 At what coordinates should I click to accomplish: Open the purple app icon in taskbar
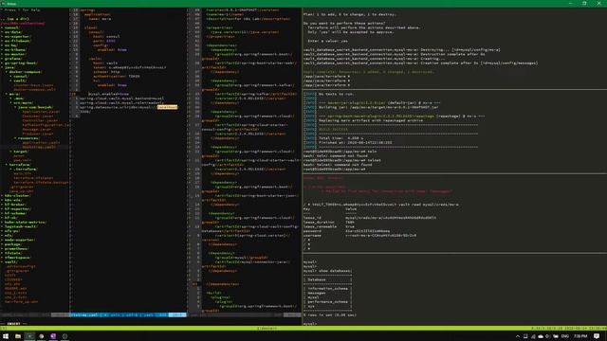click(53, 336)
